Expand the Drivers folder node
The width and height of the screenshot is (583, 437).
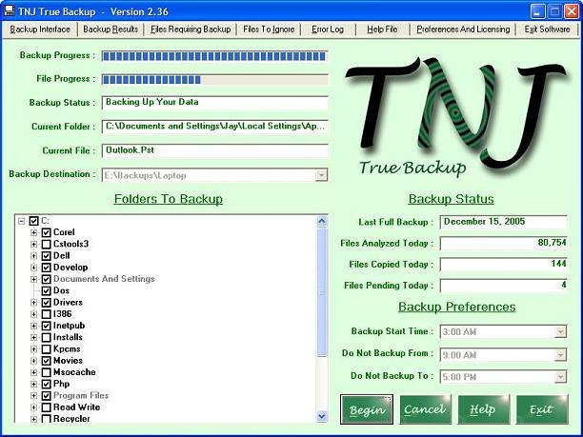pos(34,303)
